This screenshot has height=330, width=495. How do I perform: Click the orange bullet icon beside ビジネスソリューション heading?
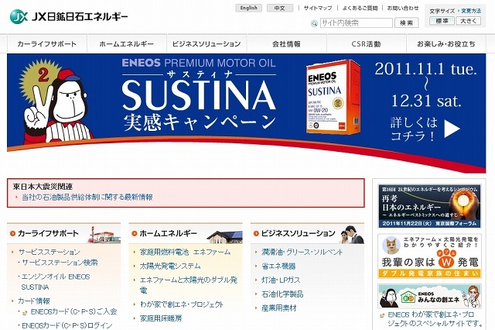click(256, 233)
